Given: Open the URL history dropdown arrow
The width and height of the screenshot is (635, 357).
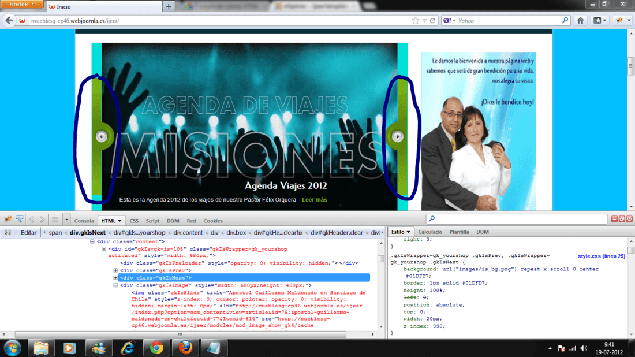Looking at the screenshot, I should tap(424, 21).
